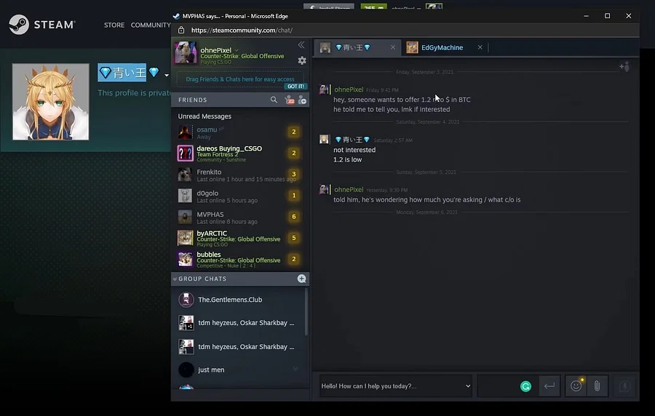Attach file with paperclip icon
Viewport: 655px width, 416px height.
pyautogui.click(x=597, y=386)
